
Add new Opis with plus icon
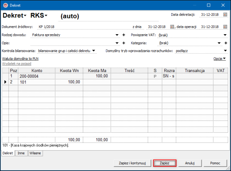pos(124,43)
